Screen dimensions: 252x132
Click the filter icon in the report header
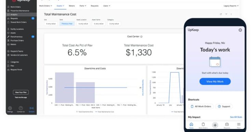[226, 14]
